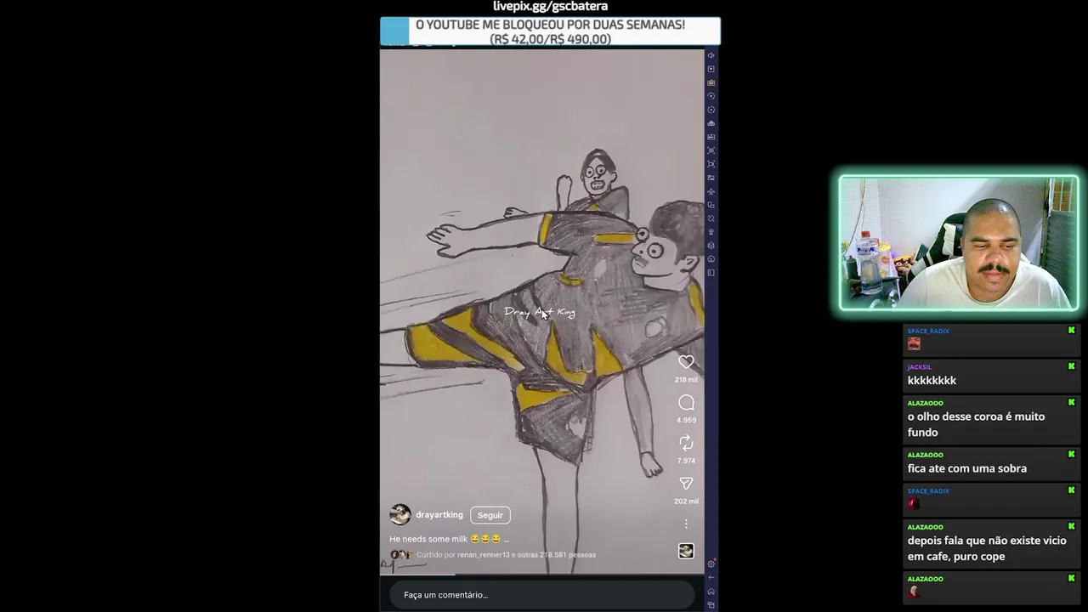Focus the 'Faça um comentário...' field

(541, 595)
